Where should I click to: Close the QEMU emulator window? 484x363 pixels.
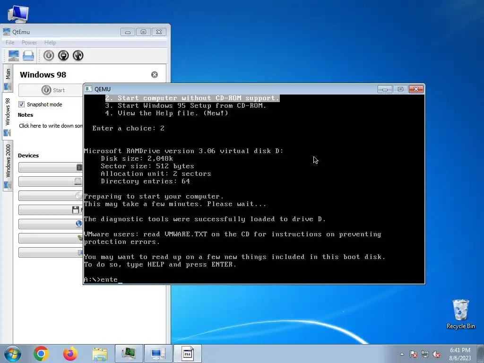[x=416, y=89]
